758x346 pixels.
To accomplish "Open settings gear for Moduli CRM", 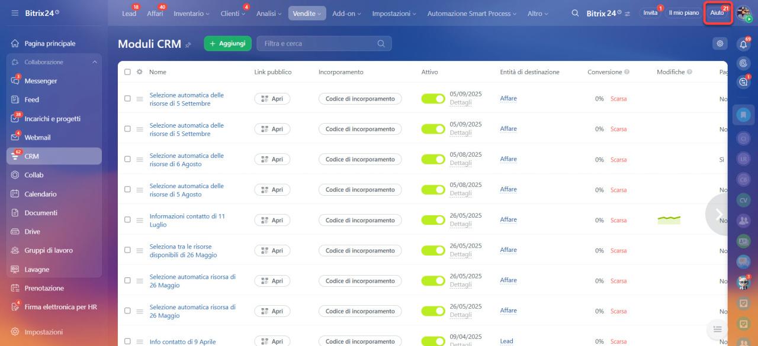I will point(720,43).
